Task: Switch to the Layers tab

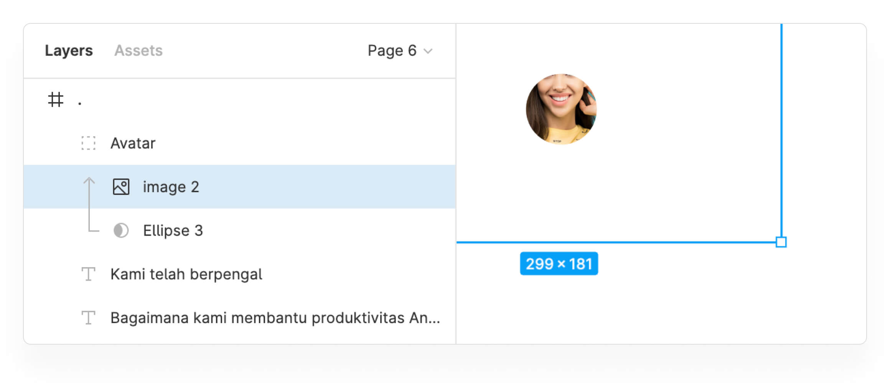Action: 69,51
